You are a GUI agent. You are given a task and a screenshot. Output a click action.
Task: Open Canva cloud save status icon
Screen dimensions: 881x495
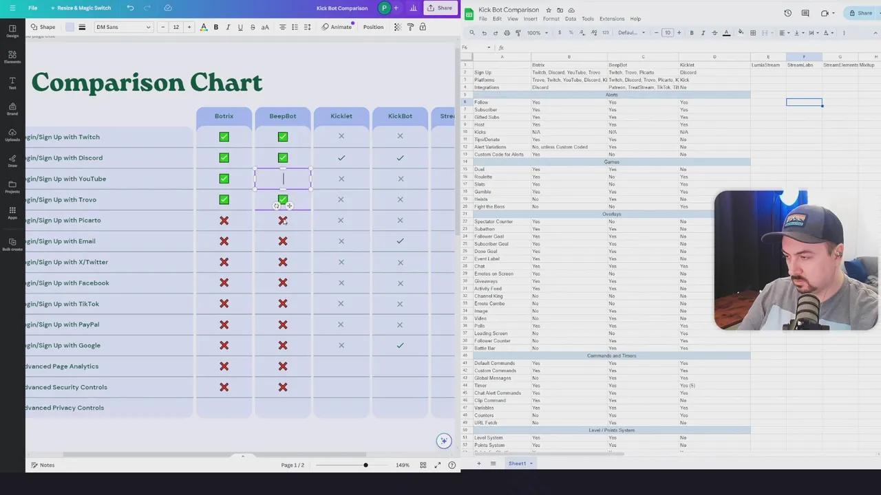pos(168,8)
